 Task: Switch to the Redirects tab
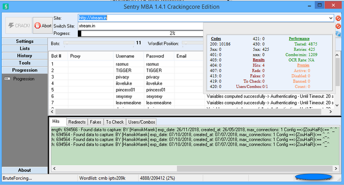(77, 122)
